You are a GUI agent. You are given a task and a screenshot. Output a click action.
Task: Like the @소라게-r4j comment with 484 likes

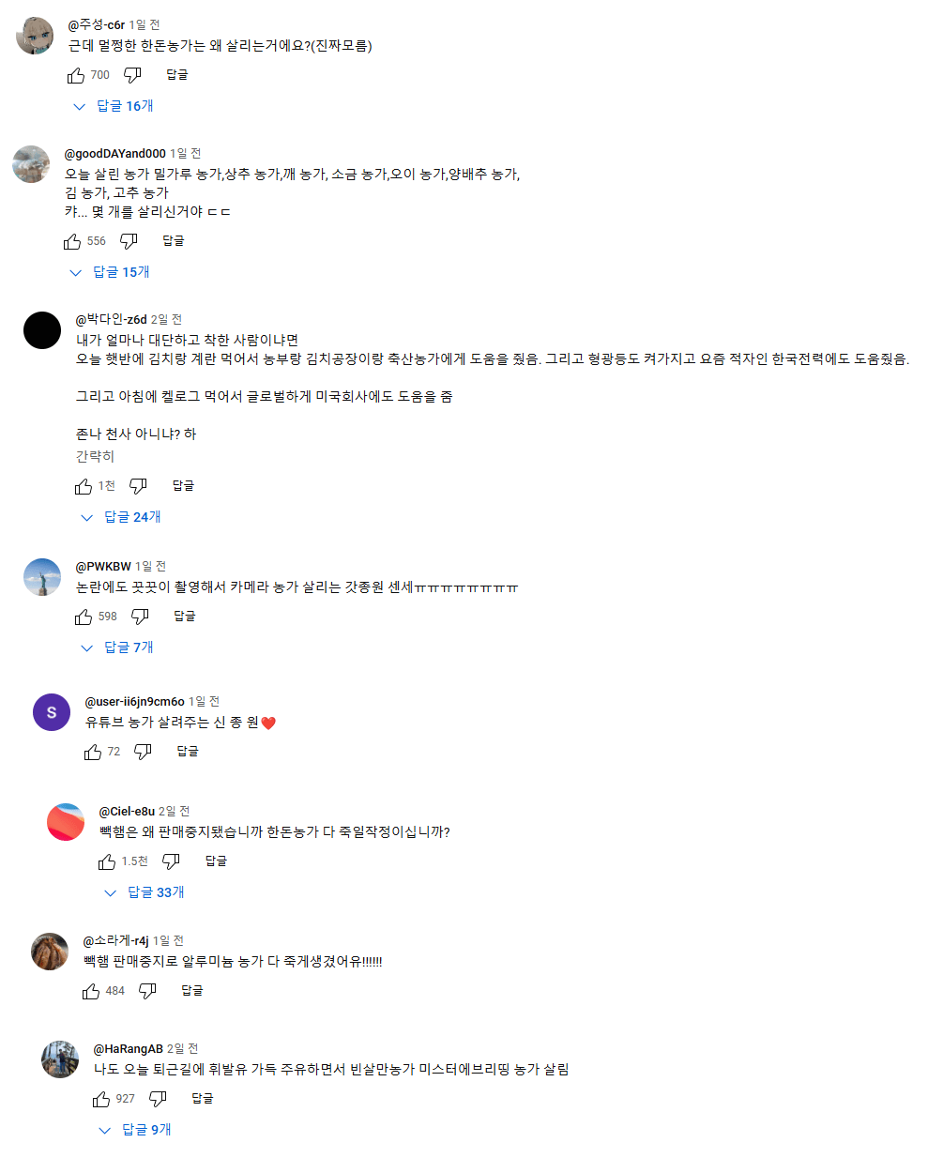[x=91, y=991]
